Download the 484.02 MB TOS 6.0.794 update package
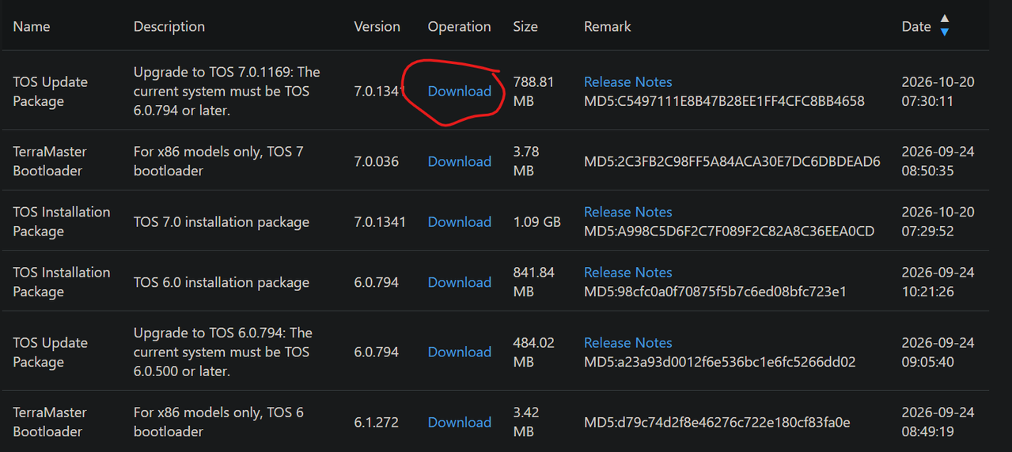1012x452 pixels. click(460, 352)
